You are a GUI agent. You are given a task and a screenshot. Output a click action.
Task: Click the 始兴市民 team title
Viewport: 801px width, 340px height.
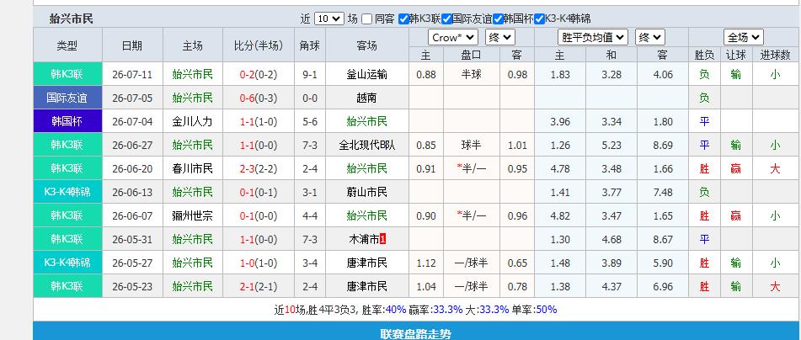71,19
